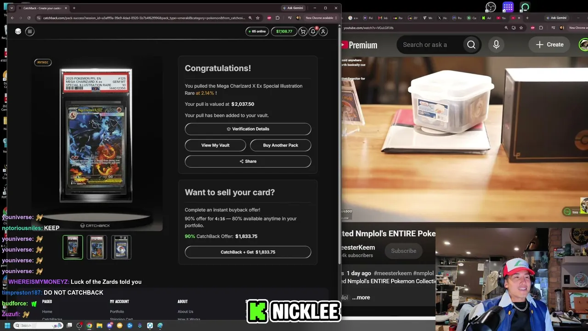The width and height of the screenshot is (588, 331).
Task: Expand the tab search dropdown in CatchBack window
Action: (x=11, y=8)
